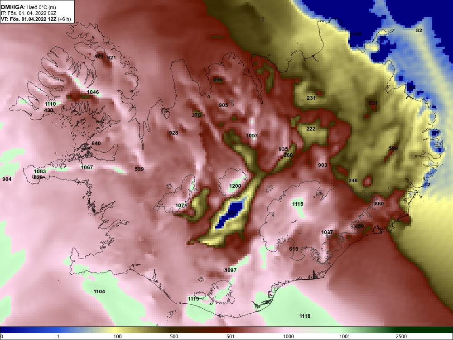Click the map value 1118
Viewport: 453px width, 340px height.
[305, 316]
